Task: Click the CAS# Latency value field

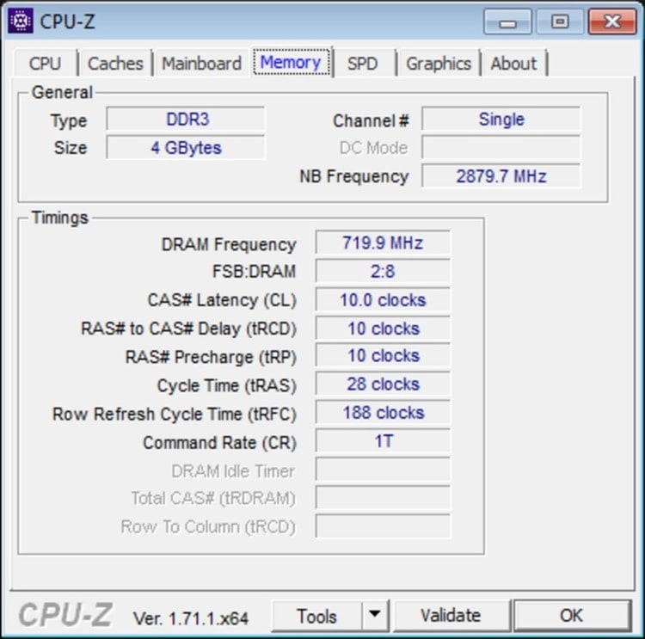Action: pos(383,300)
